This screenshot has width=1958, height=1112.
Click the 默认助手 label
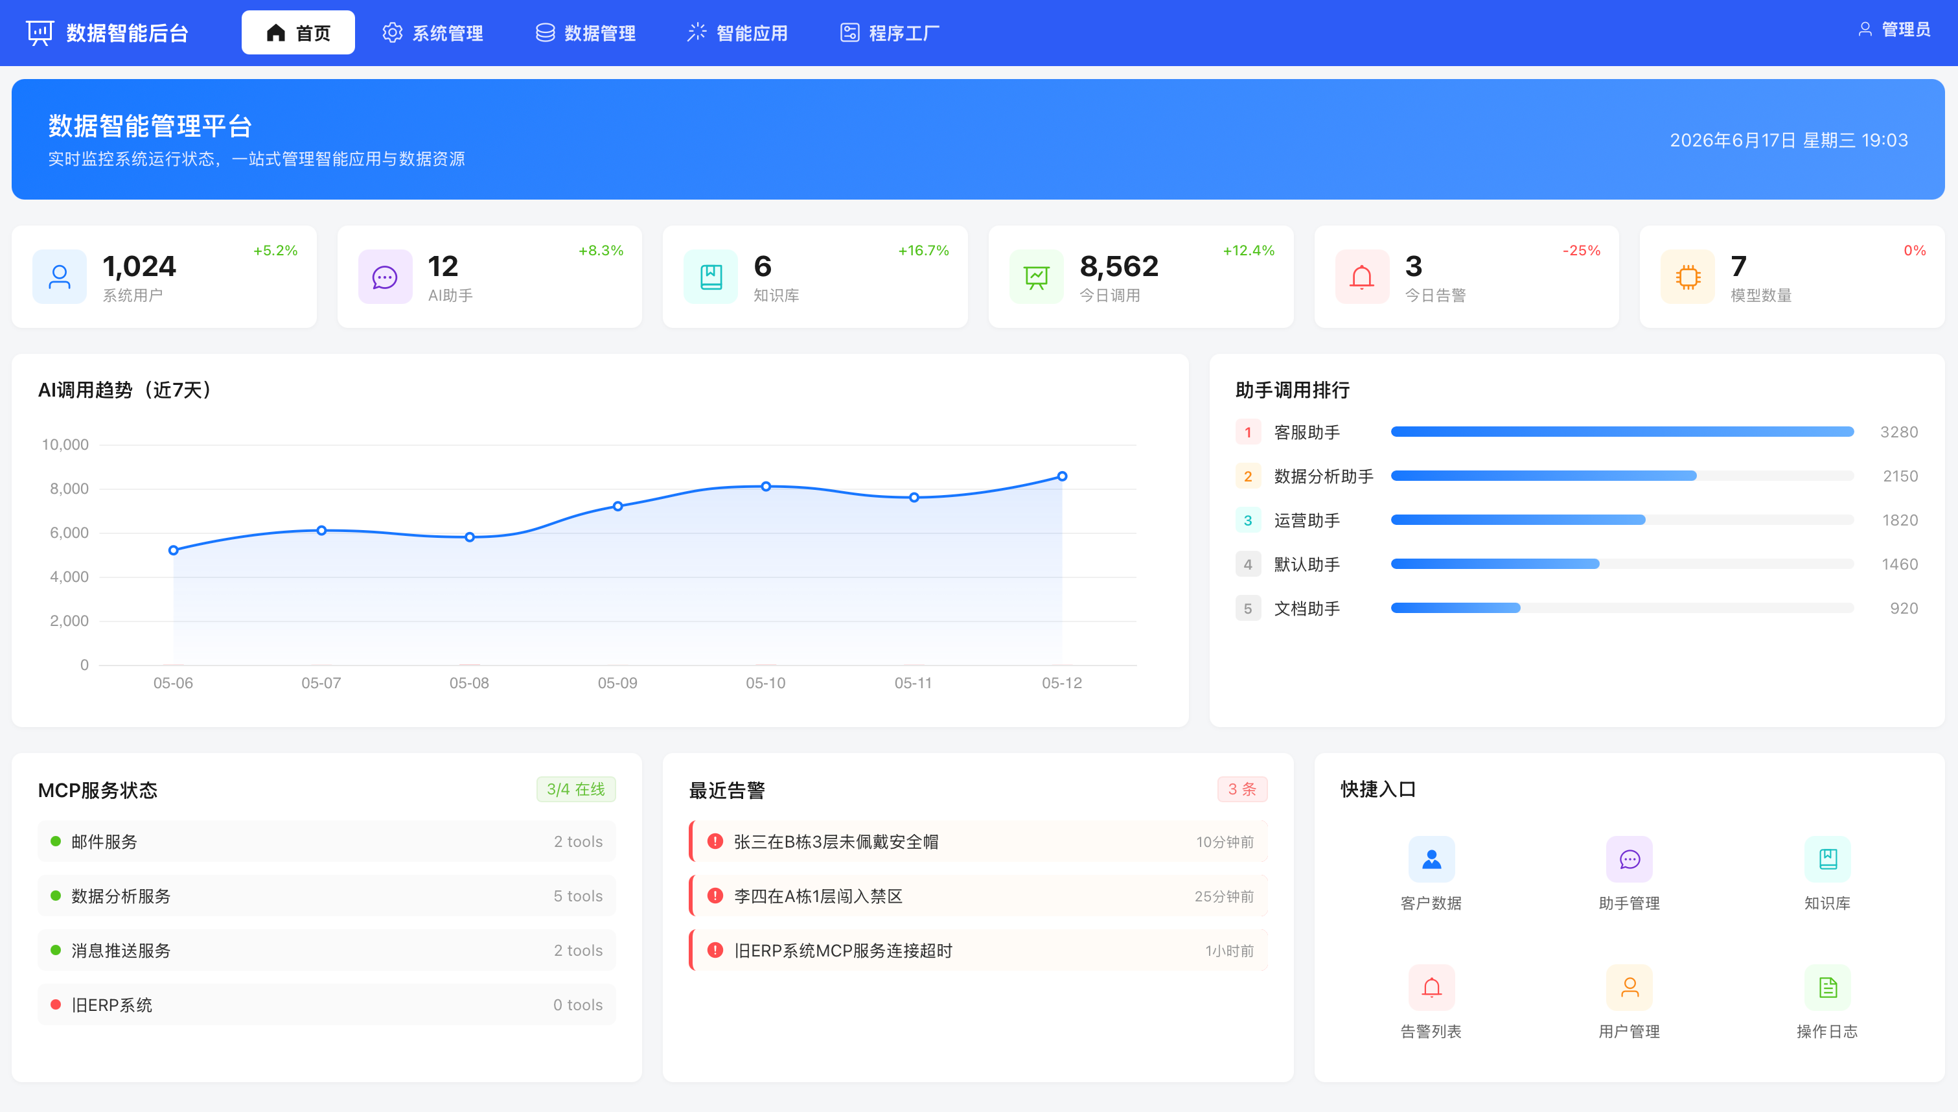(x=1307, y=564)
